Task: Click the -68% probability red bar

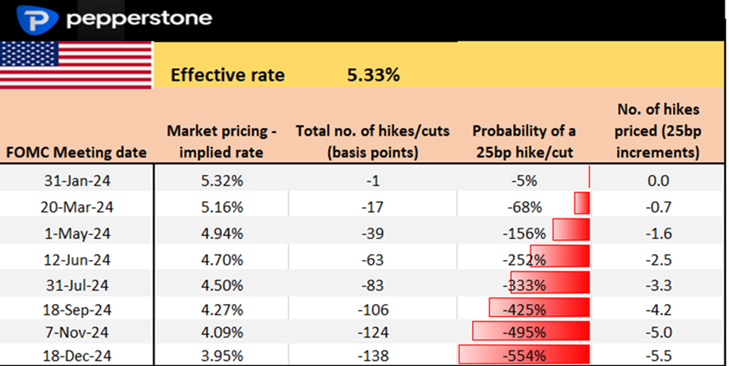Action: [x=582, y=203]
